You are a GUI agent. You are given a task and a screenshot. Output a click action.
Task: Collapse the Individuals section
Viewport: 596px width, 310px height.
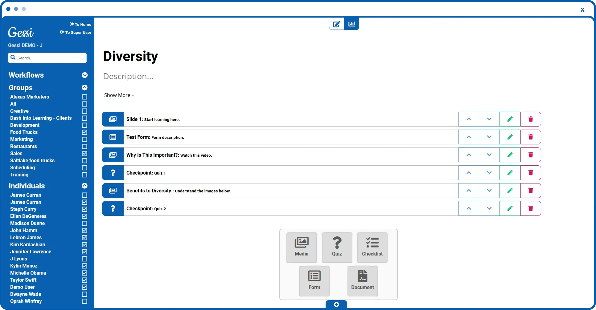coord(84,186)
